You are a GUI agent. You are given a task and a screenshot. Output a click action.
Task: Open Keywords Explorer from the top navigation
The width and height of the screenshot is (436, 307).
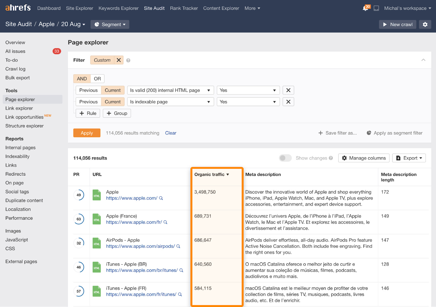[x=118, y=8]
